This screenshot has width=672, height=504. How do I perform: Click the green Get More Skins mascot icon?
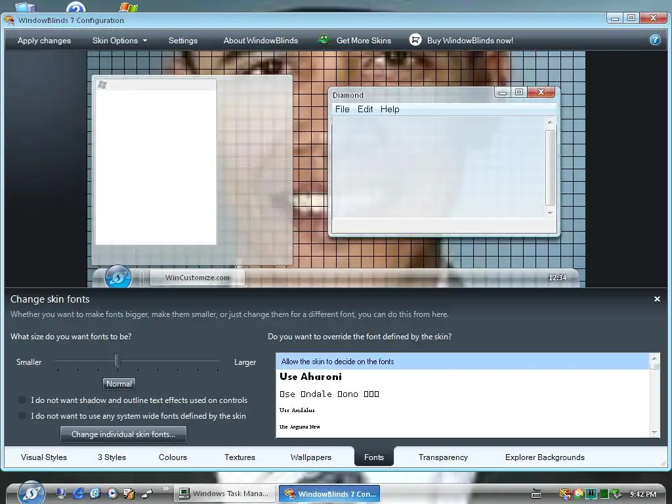[324, 40]
